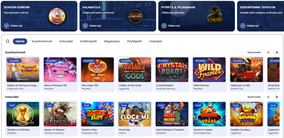Launch the Wild Frames game tile
284x138 pixels.
[209, 70]
